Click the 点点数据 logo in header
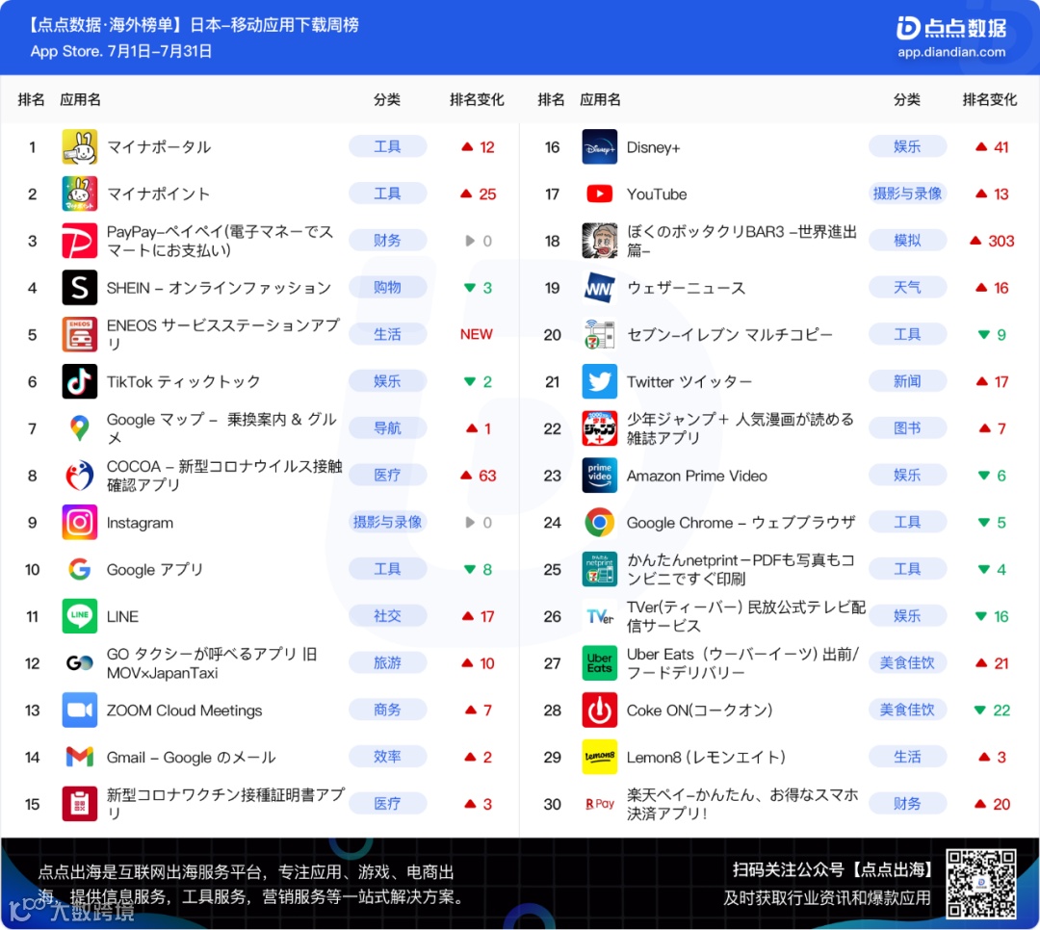Image resolution: width=1040 pixels, height=930 pixels. (951, 28)
